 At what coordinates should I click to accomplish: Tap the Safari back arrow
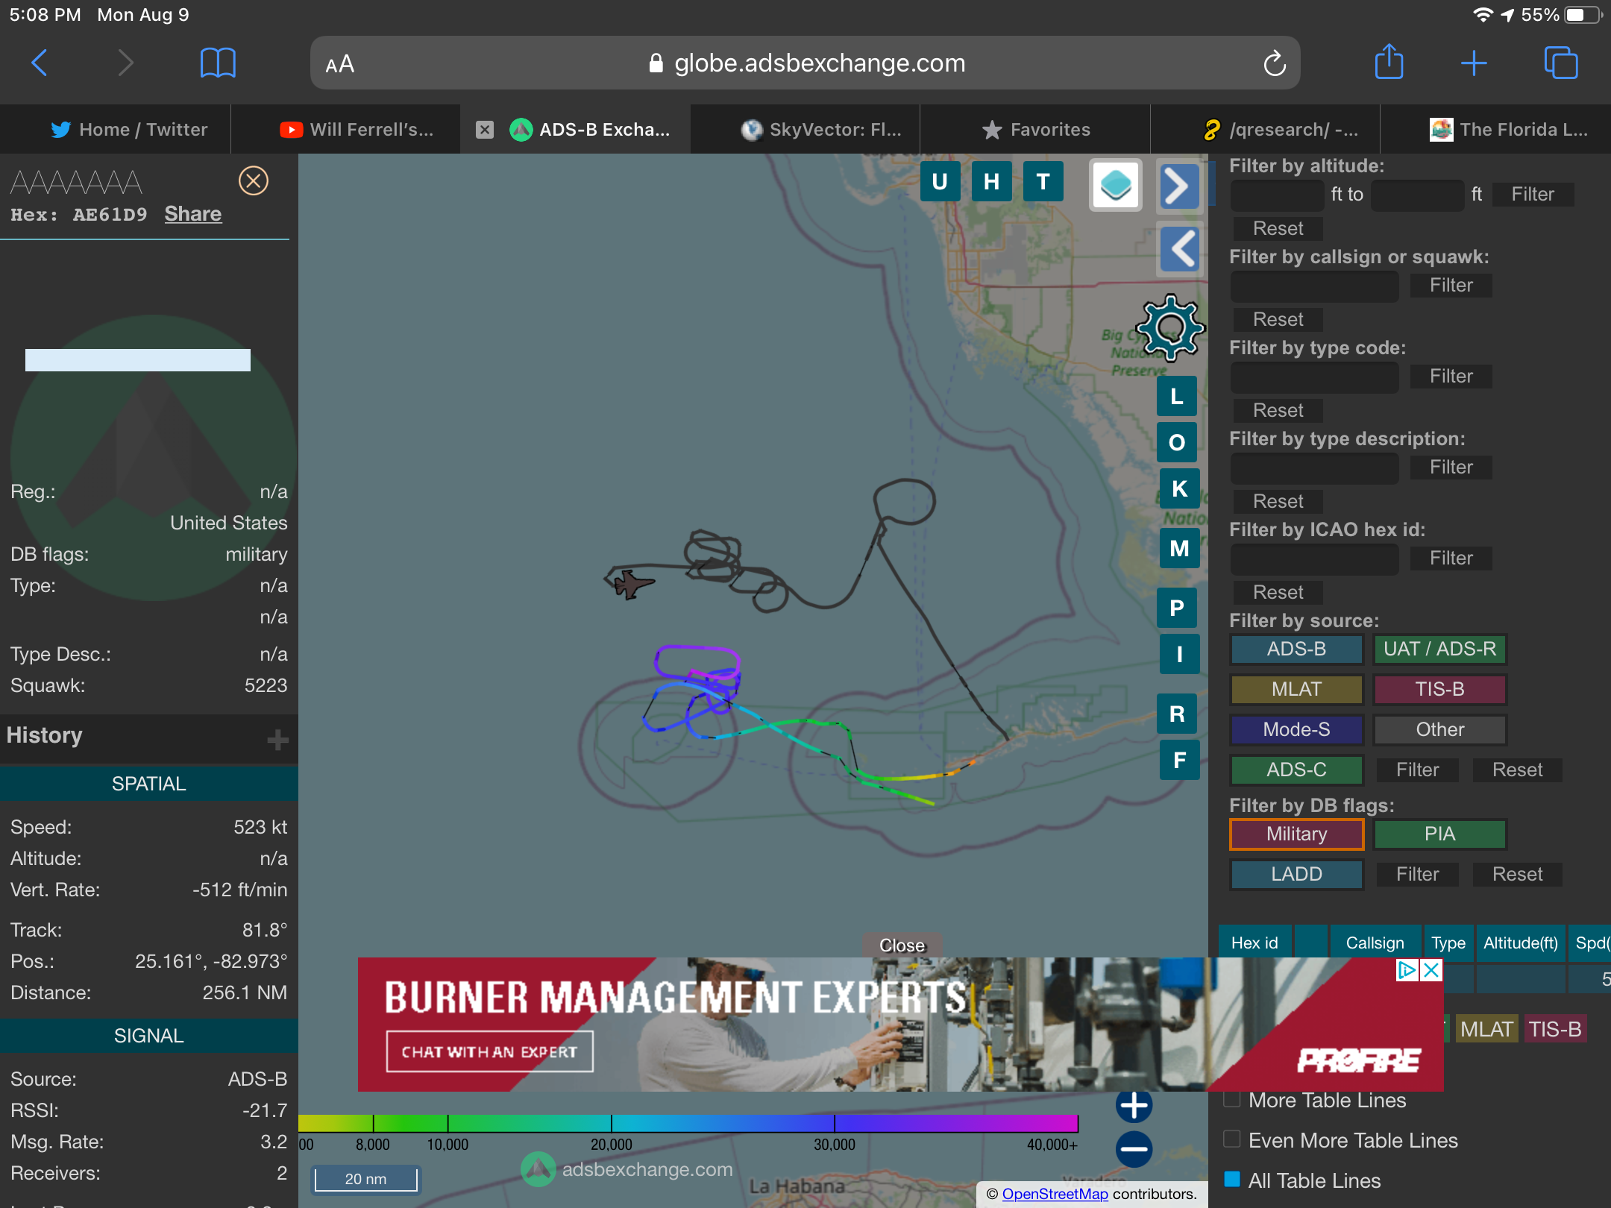coord(40,63)
